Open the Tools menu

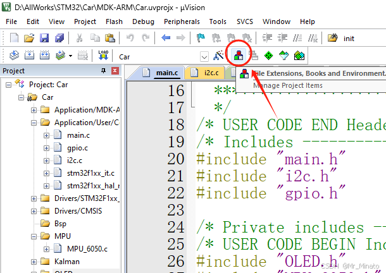coord(218,21)
